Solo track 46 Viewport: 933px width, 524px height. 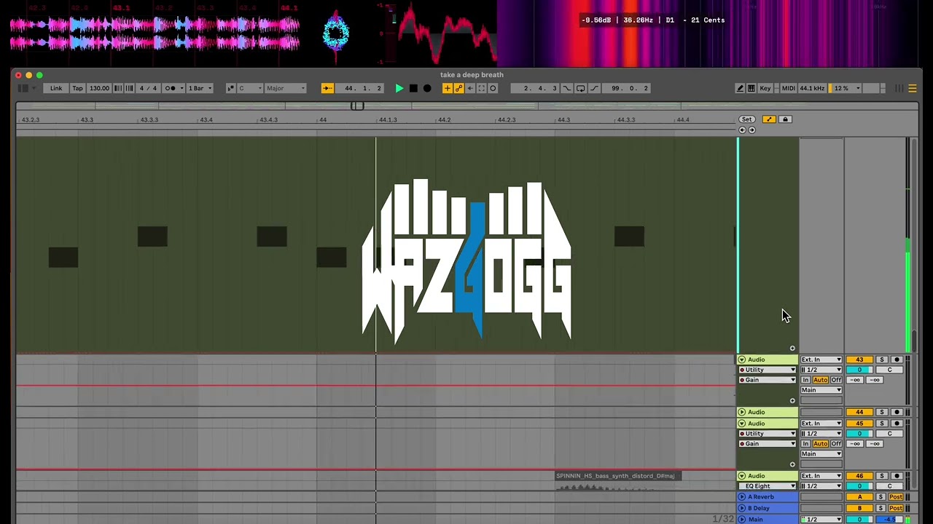pyautogui.click(x=881, y=476)
